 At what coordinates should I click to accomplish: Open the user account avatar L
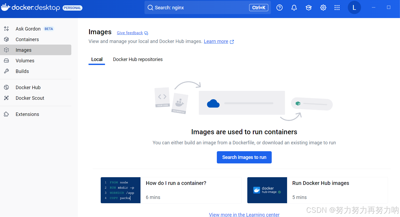354,7
